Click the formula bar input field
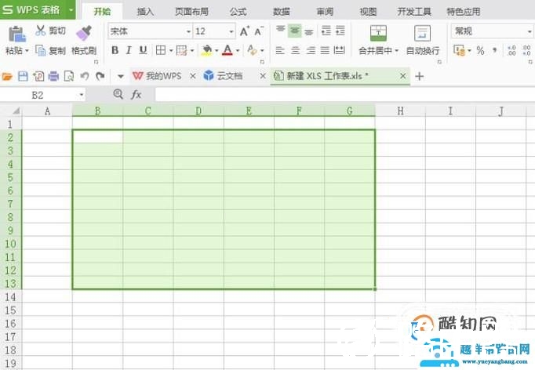Image resolution: width=535 pixels, height=370 pixels. [x=344, y=95]
